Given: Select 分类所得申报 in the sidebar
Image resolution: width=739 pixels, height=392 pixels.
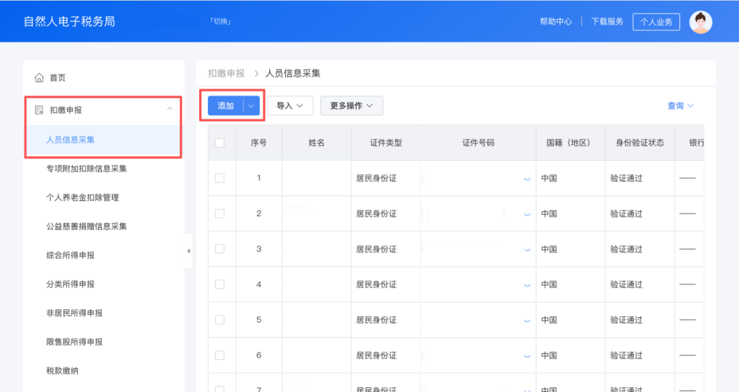Looking at the screenshot, I should tap(70, 284).
